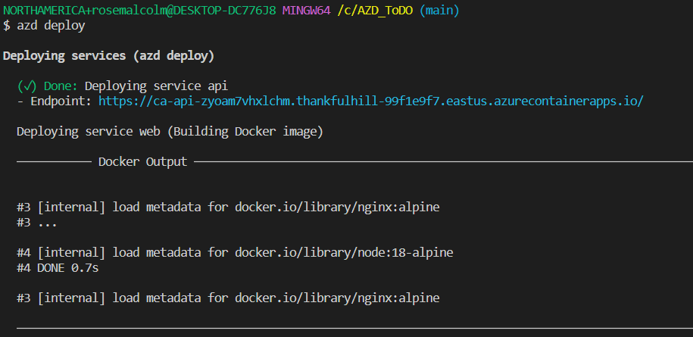This screenshot has height=337, width=693.
Task: Click the "#3 ..." progress line
Action: click(x=36, y=222)
